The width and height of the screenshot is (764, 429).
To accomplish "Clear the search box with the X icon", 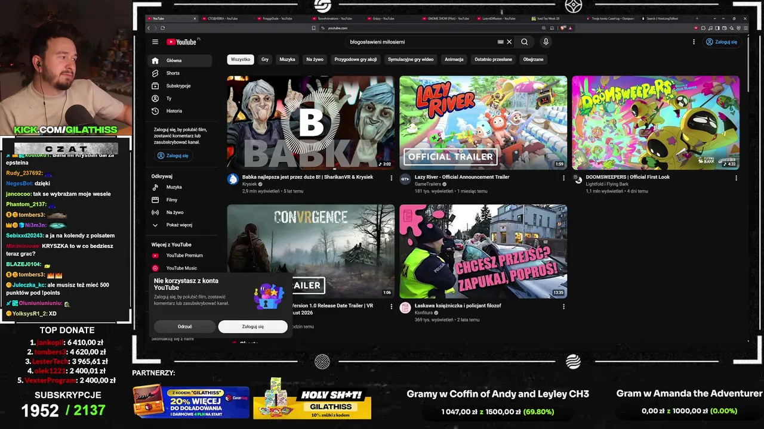I will click(509, 42).
